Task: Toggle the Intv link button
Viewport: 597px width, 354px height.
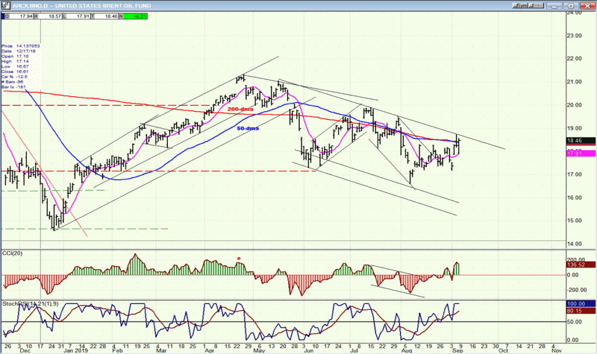Action: (x=536, y=6)
